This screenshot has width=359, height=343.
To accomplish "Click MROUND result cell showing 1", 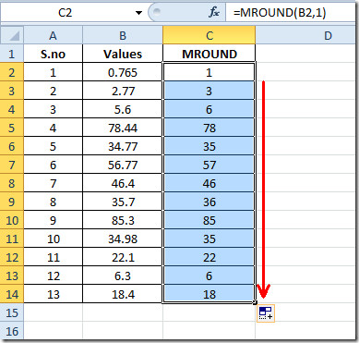I will point(209,72).
